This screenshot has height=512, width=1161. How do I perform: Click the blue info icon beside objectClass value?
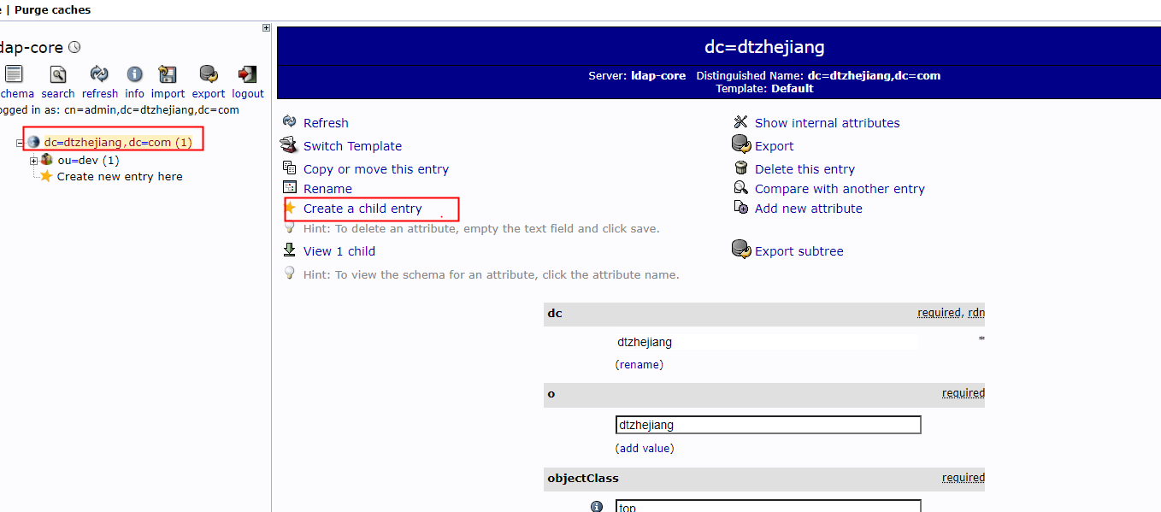597,506
